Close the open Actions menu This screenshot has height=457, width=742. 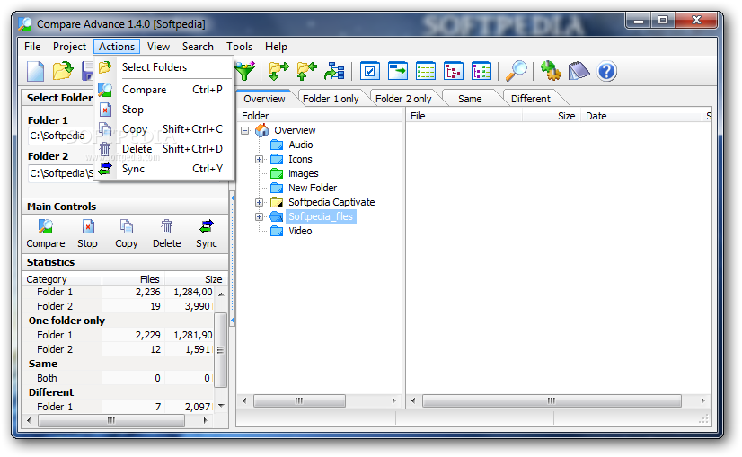(117, 47)
